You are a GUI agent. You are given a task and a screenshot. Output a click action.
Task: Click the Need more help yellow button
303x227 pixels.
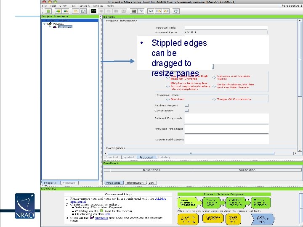(233, 219)
